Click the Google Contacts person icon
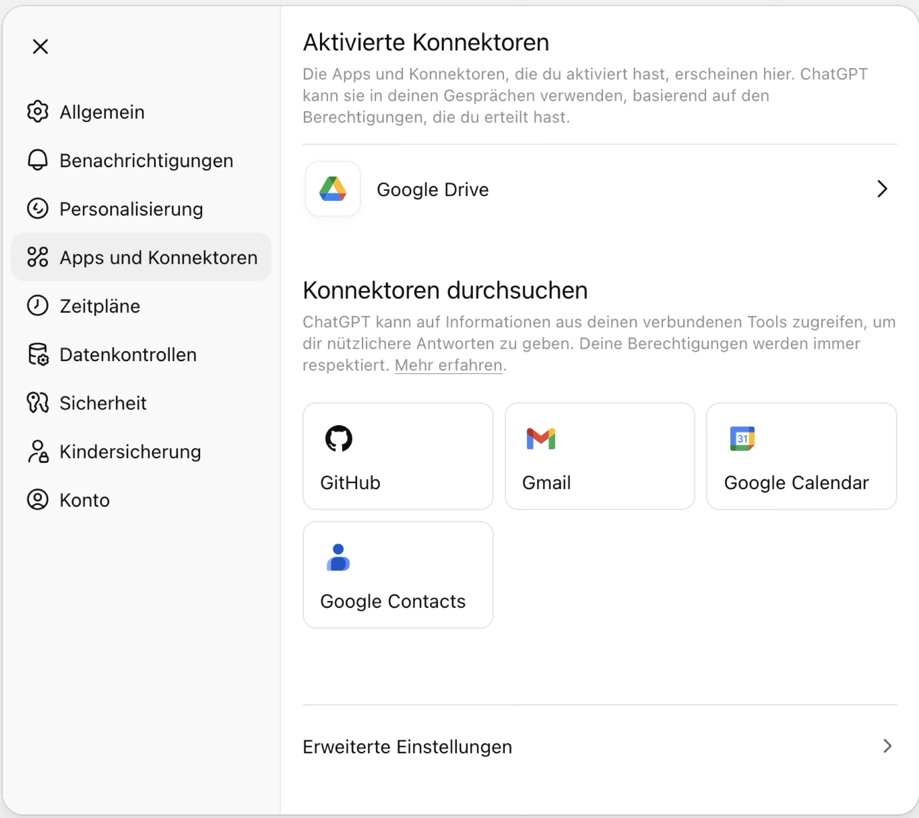 click(338, 557)
